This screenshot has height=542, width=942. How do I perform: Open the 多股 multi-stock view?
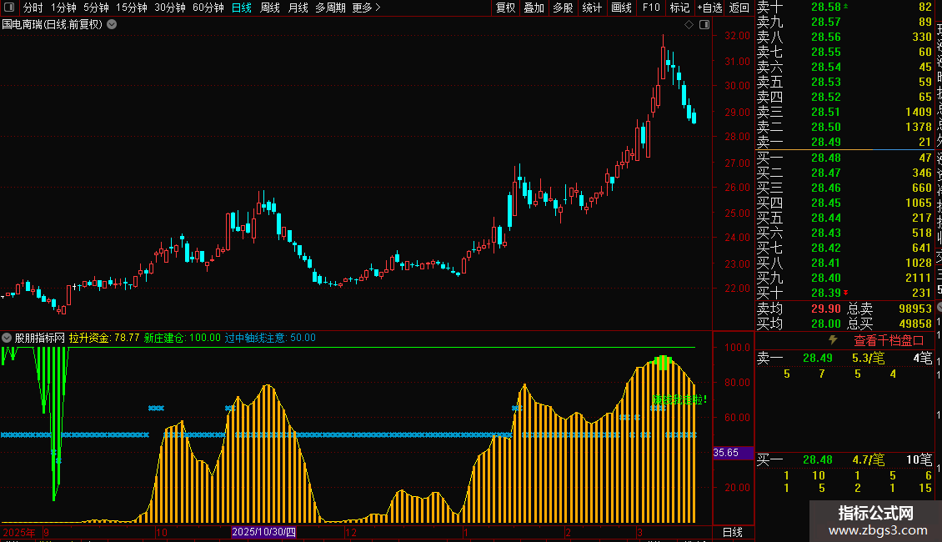pyautogui.click(x=563, y=8)
